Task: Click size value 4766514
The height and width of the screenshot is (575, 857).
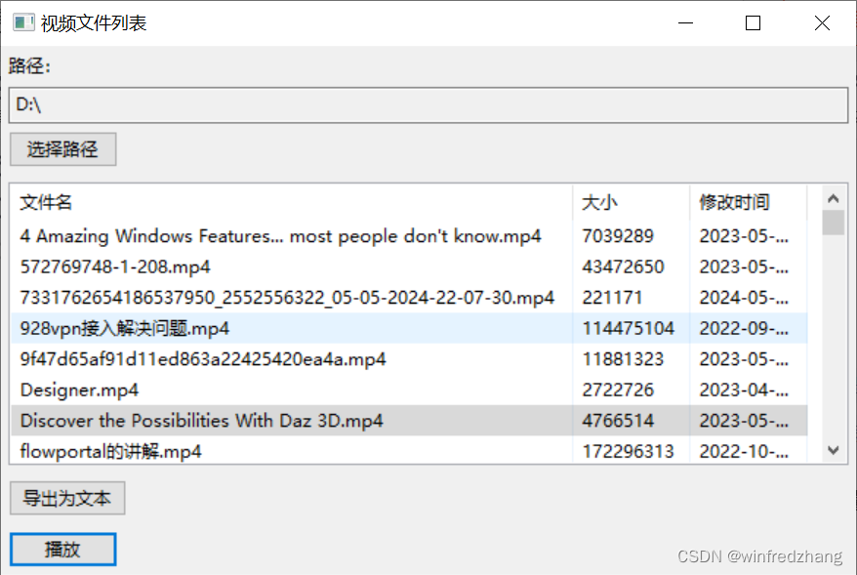Action: [x=618, y=421]
